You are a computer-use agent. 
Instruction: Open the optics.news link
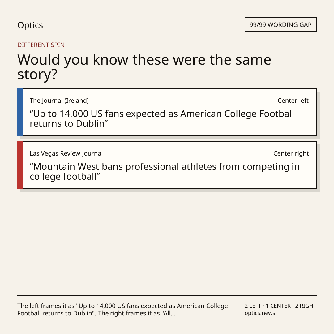260,313
